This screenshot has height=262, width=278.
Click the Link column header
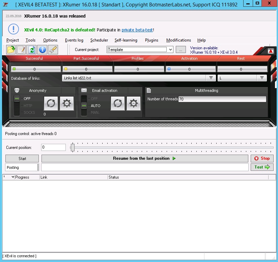click(x=74, y=177)
